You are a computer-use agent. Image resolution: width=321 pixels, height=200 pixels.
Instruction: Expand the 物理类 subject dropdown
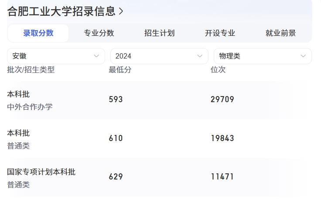coord(263,56)
